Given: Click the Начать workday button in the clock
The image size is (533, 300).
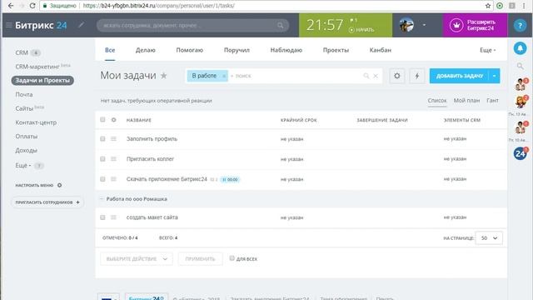Looking at the screenshot, I should (361, 30).
